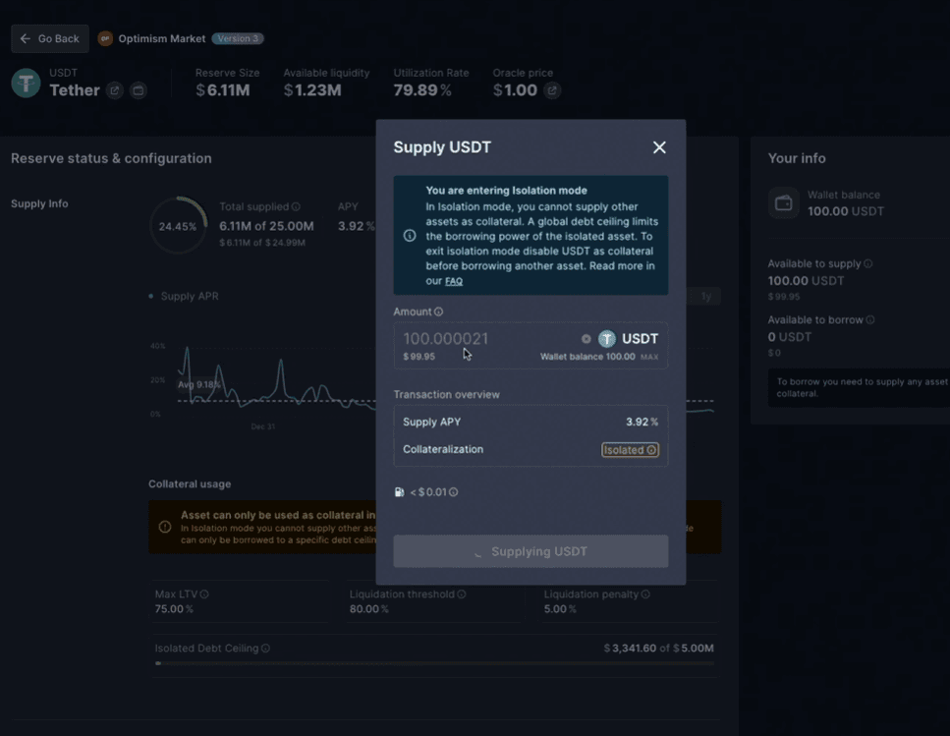Click the Total supplied info icon
The image size is (950, 736).
point(296,207)
